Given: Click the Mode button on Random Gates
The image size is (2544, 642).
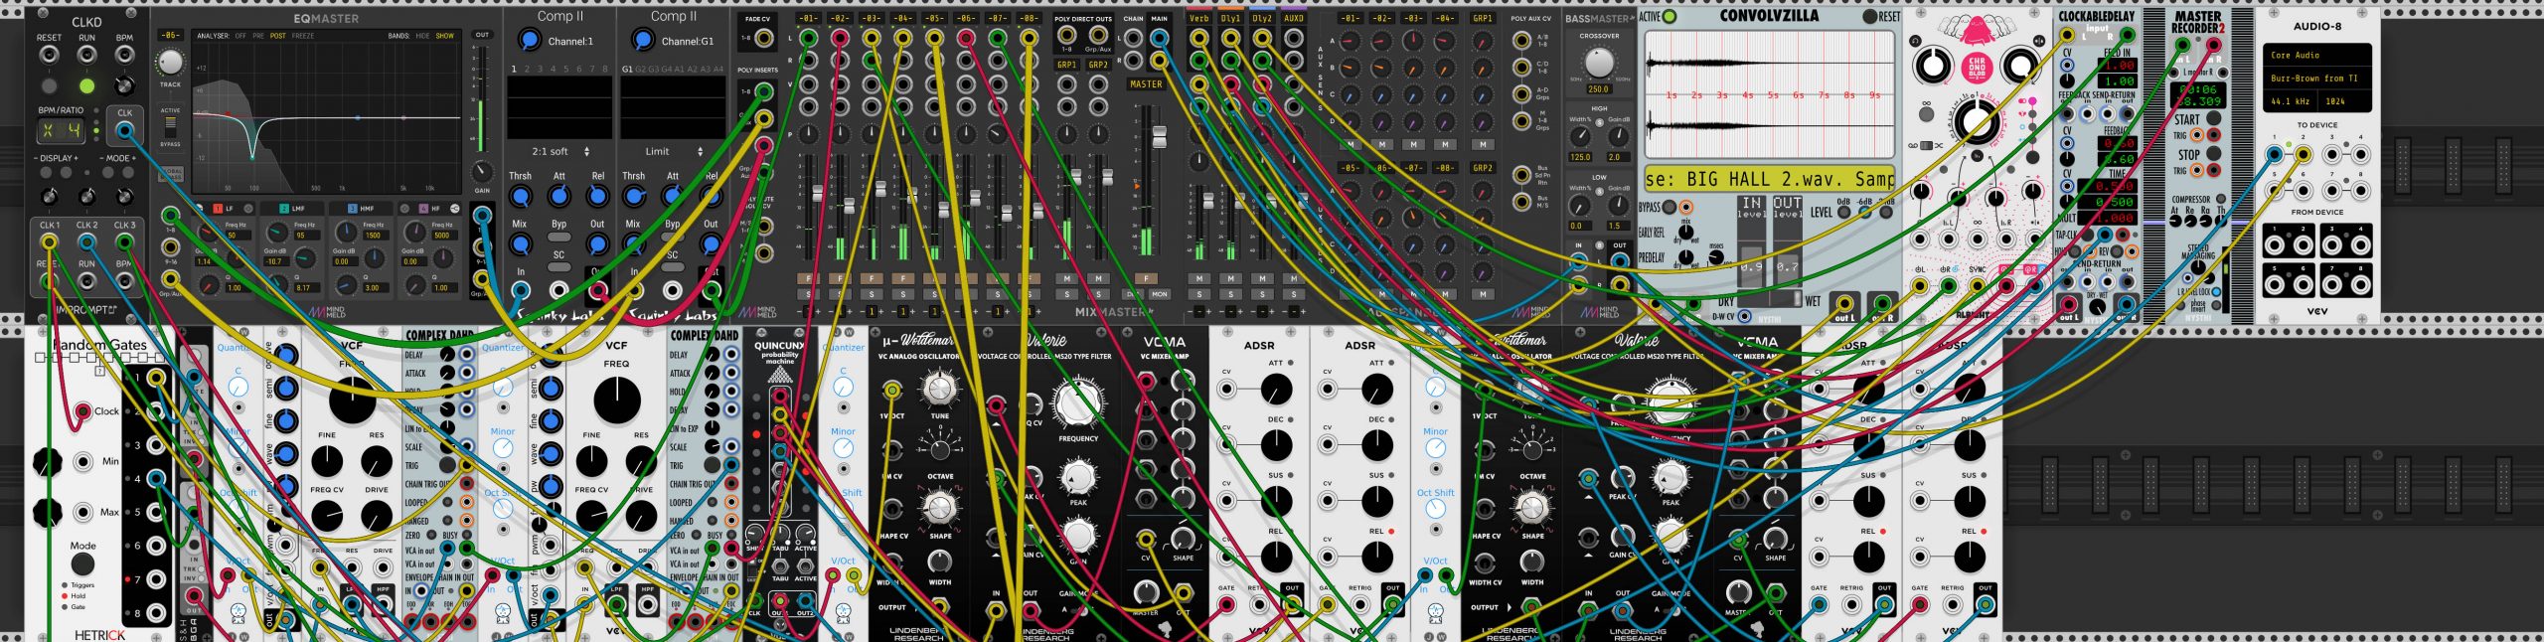Looking at the screenshot, I should 82,564.
